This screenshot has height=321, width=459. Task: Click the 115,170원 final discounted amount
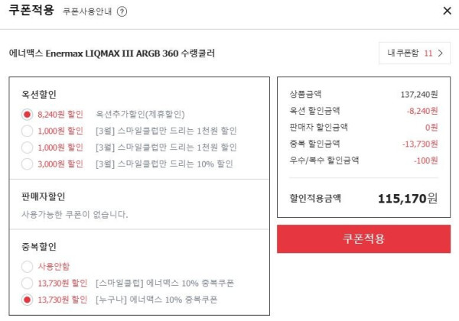(x=408, y=199)
